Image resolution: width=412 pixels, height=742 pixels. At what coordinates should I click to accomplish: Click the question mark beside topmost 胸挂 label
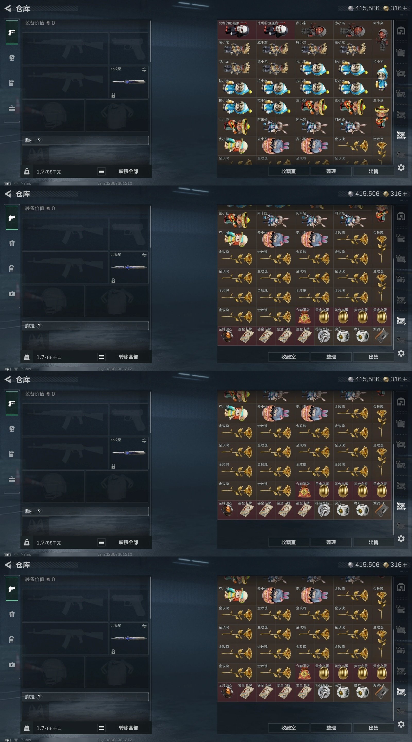click(39, 140)
